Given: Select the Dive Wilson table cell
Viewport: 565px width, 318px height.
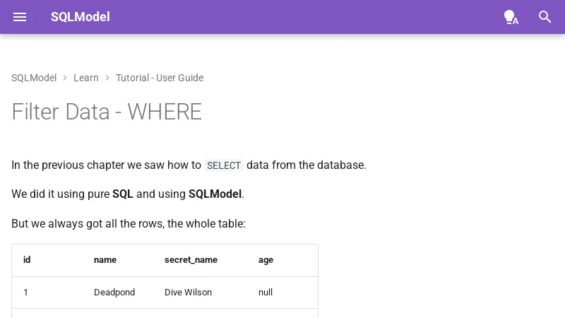Looking at the screenshot, I should 188,293.
